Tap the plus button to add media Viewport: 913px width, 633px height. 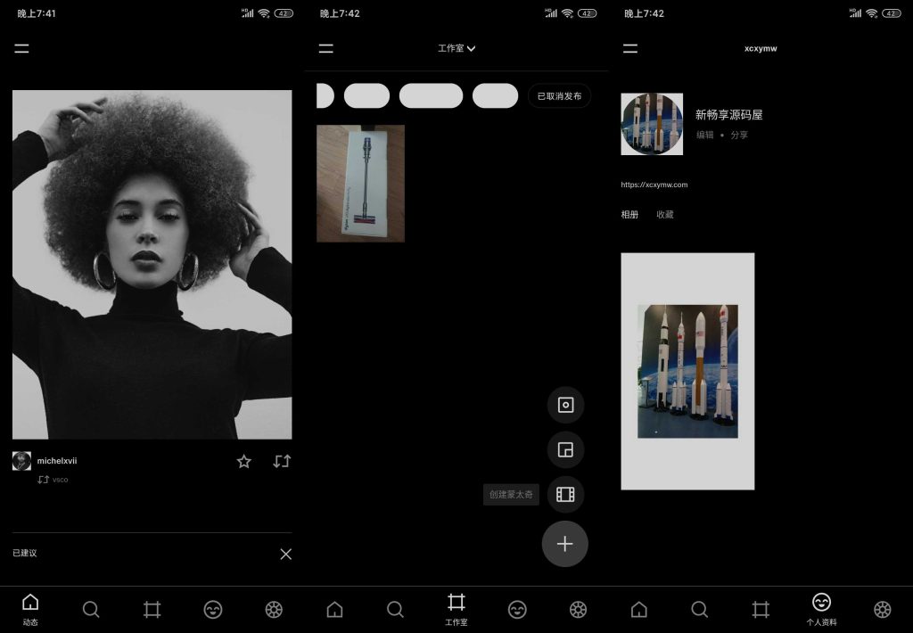(565, 545)
